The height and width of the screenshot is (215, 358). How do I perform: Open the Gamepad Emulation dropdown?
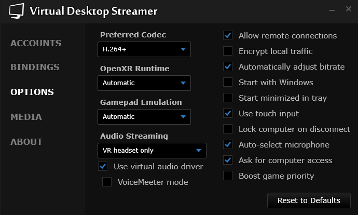[x=144, y=117]
